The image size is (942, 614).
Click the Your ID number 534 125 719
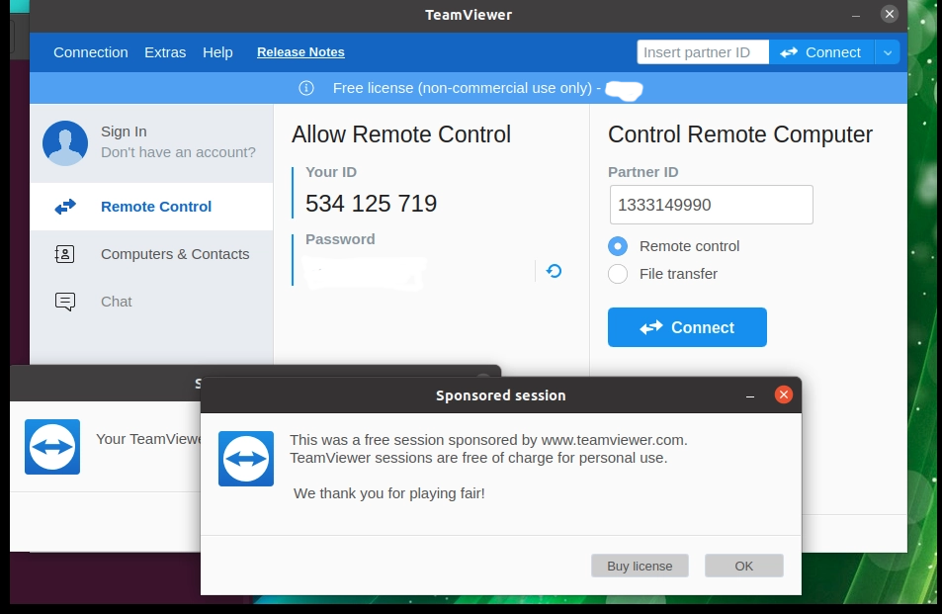[x=372, y=204]
